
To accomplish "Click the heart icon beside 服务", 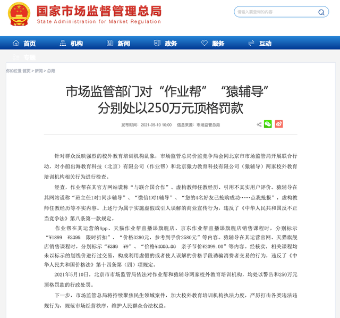I will [x=204, y=43].
